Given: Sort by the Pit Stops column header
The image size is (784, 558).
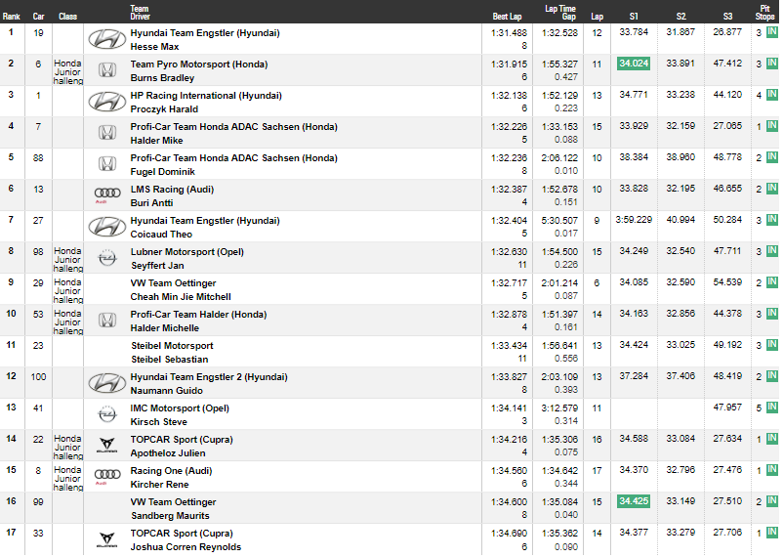Looking at the screenshot, I should pos(765,13).
